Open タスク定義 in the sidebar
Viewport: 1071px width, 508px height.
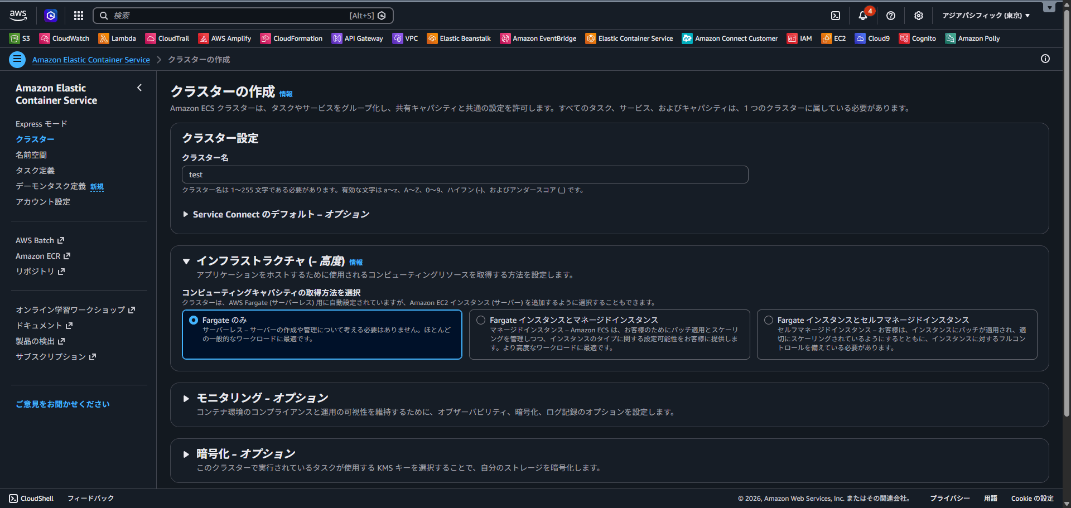[35, 171]
